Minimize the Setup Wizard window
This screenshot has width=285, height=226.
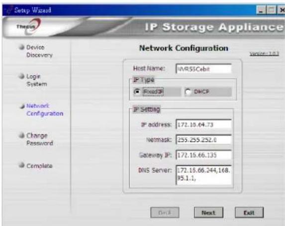[x=261, y=10]
